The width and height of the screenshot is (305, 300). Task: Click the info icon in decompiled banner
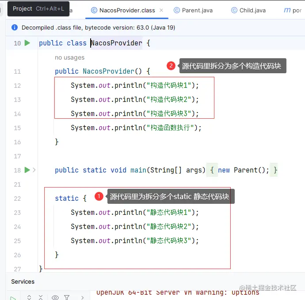(x=15, y=27)
